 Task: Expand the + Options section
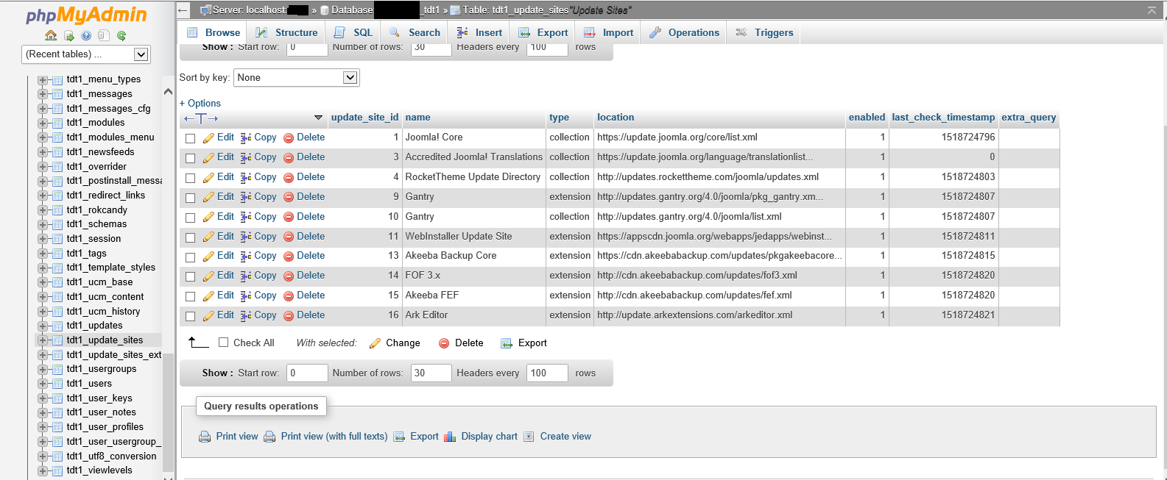(x=200, y=104)
